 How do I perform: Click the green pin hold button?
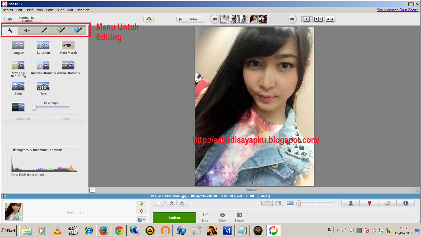click(x=141, y=204)
